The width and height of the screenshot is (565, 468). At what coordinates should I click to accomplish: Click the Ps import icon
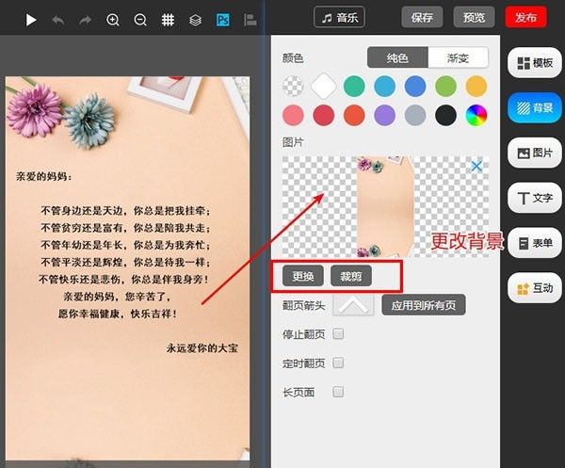point(222,20)
